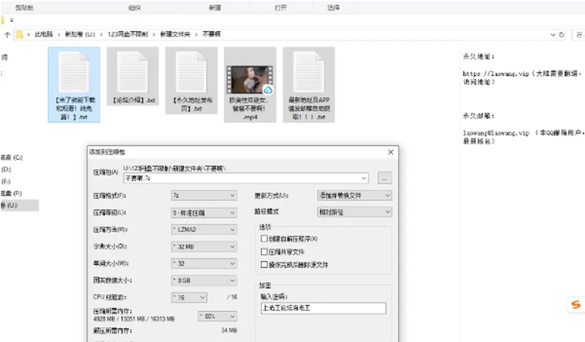Select the first 【来了就能下载和观看】 txt file
This screenshot has height=342, width=585.
point(74,85)
